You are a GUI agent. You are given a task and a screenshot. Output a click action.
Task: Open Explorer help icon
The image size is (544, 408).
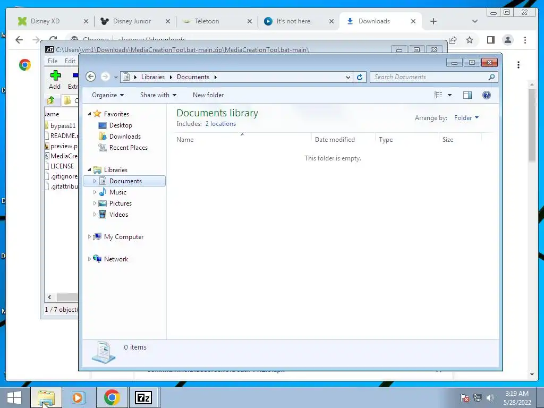tap(487, 95)
